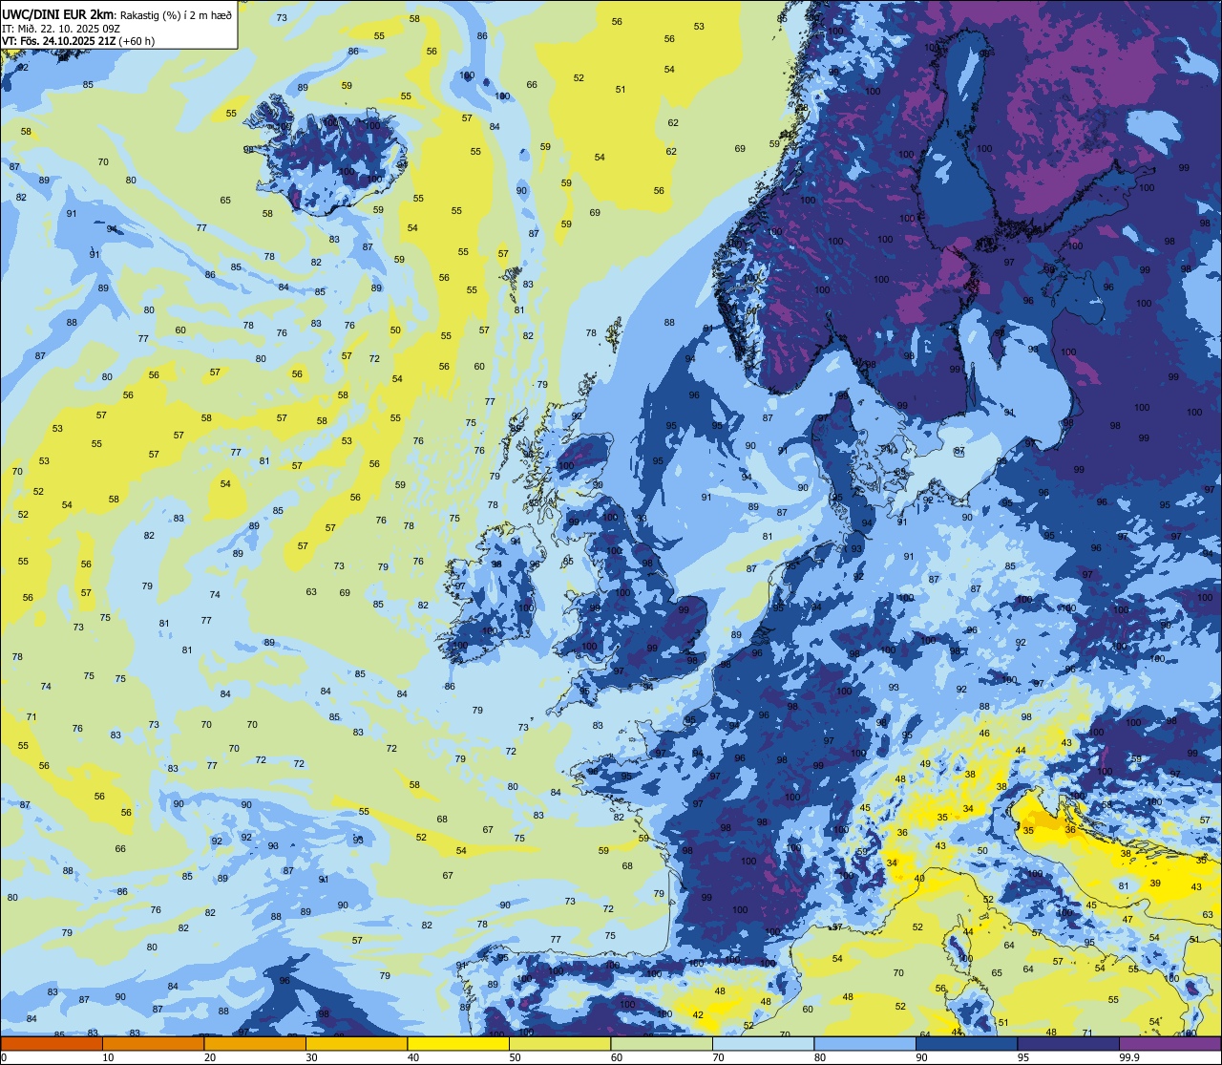Click the legend label 90
The image size is (1222, 1065).
pyautogui.click(x=921, y=1057)
